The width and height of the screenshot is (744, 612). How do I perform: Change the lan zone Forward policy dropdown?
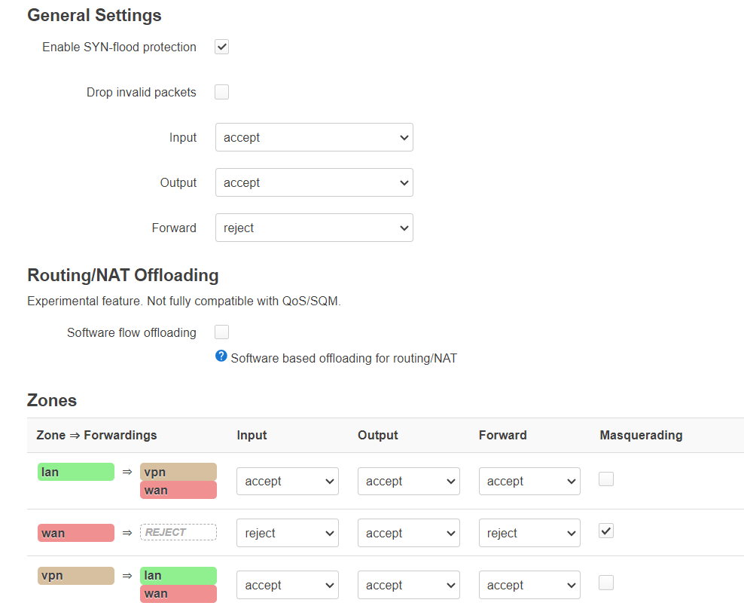click(x=529, y=481)
